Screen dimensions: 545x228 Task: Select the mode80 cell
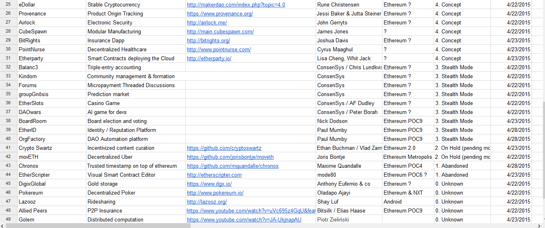[349, 175]
